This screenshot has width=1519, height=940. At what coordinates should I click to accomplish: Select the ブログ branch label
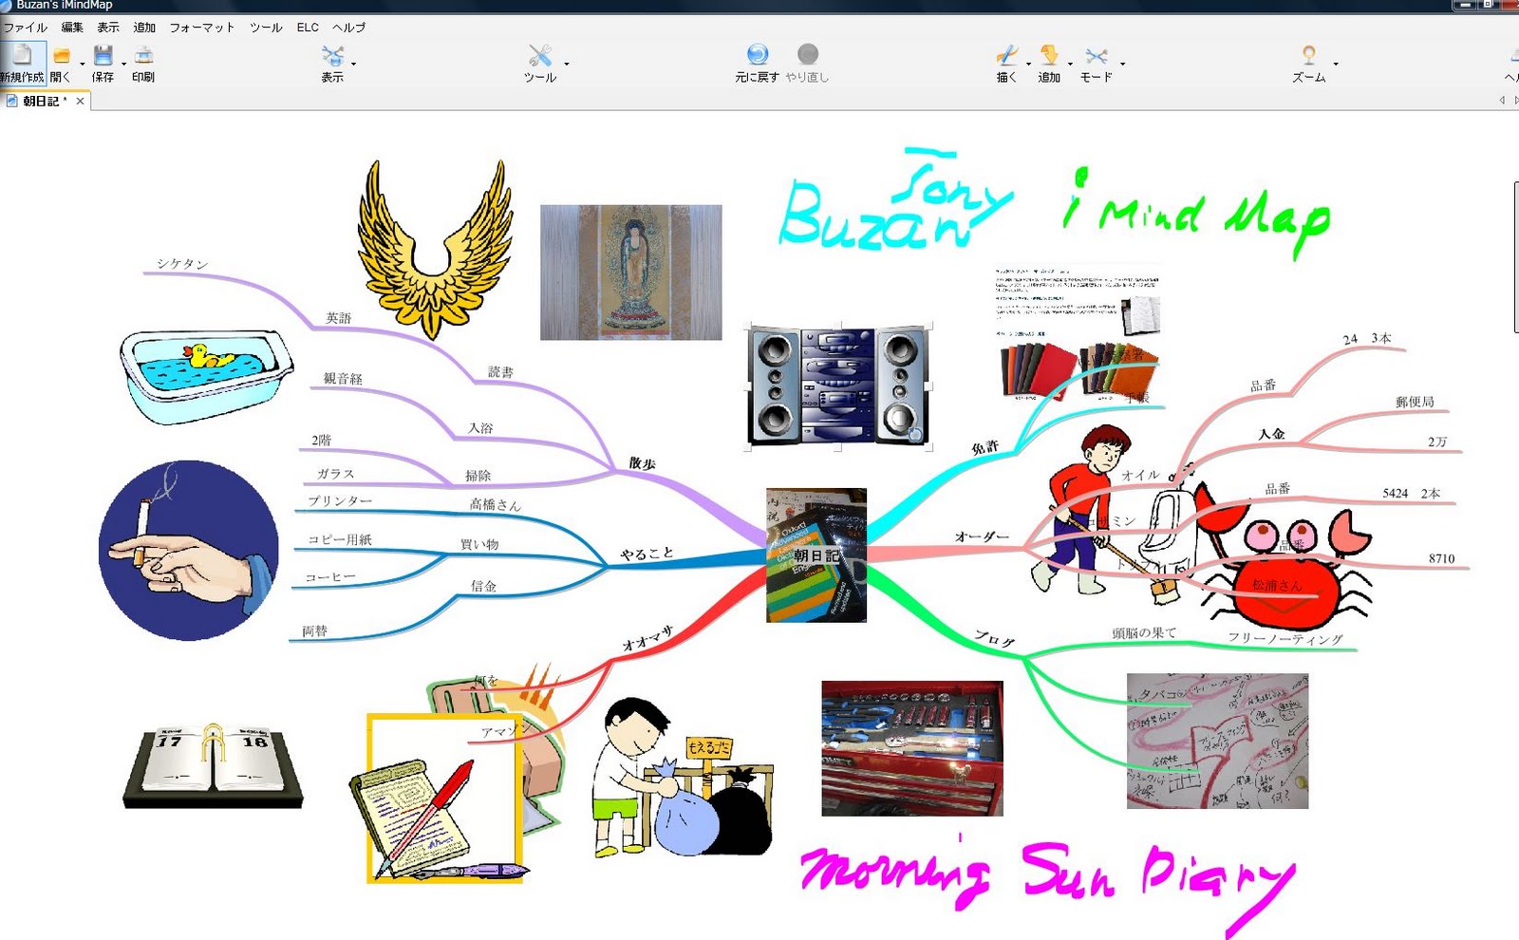tap(994, 641)
